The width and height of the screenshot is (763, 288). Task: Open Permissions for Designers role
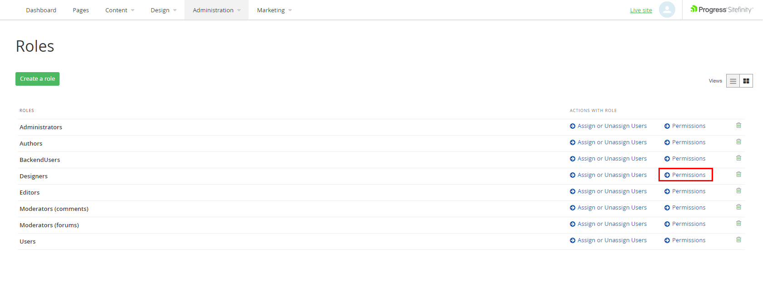coord(685,175)
